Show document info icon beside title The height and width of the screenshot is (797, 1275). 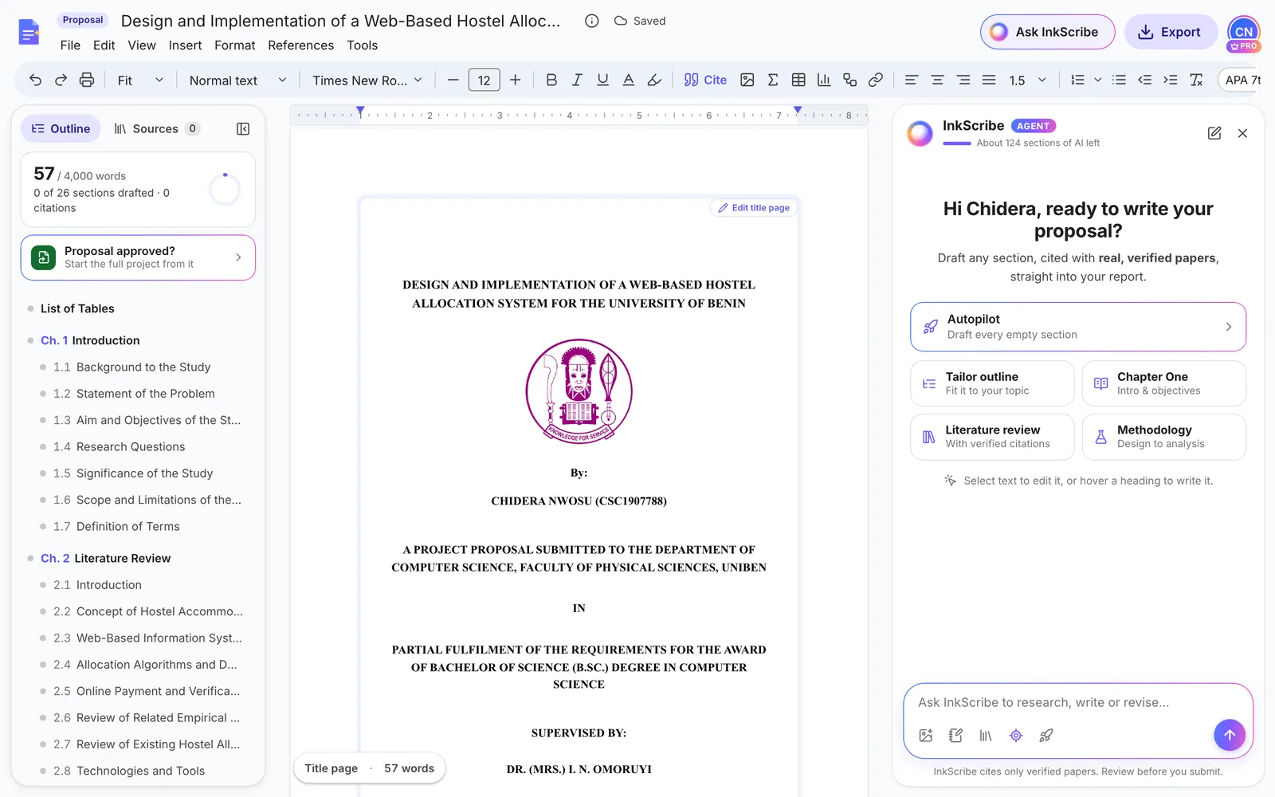point(591,21)
